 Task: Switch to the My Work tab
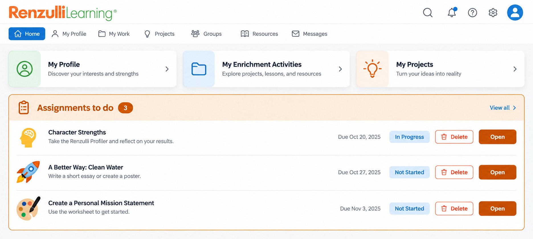pos(114,34)
